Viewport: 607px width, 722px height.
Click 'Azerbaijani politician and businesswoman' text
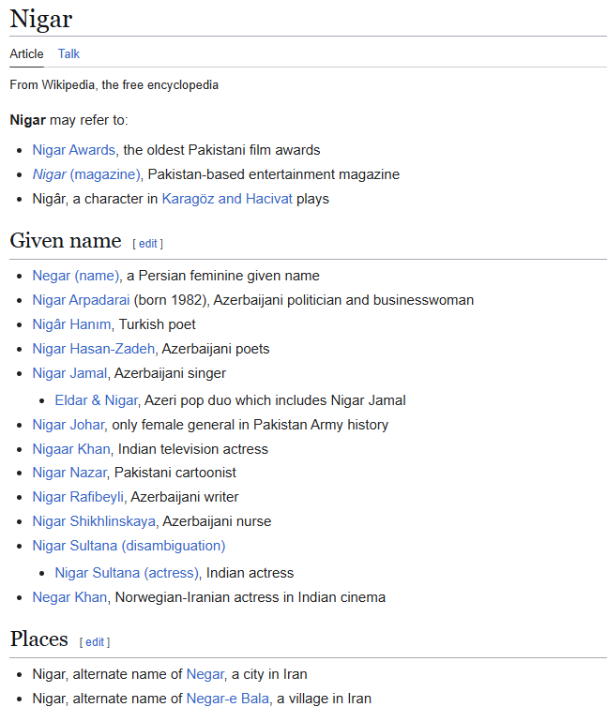[343, 300]
